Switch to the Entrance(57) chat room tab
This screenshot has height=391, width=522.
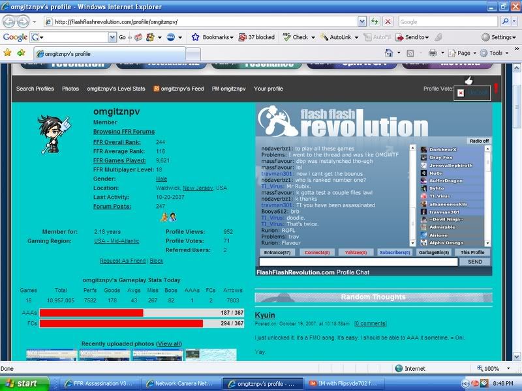tap(278, 252)
